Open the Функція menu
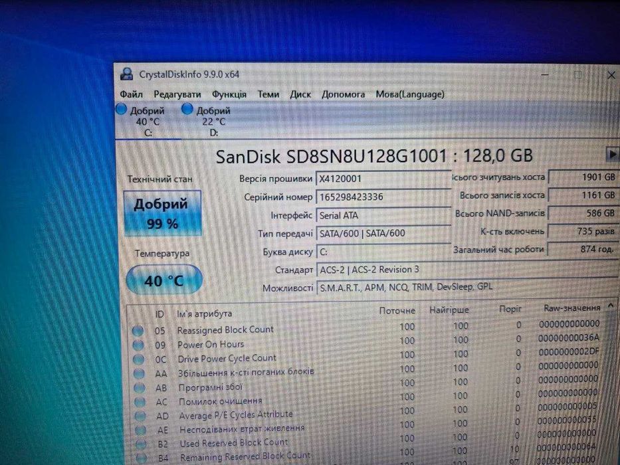 click(x=229, y=94)
